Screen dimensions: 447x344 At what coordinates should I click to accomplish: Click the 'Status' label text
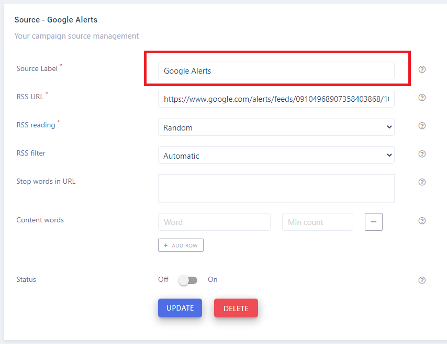pyautogui.click(x=26, y=279)
